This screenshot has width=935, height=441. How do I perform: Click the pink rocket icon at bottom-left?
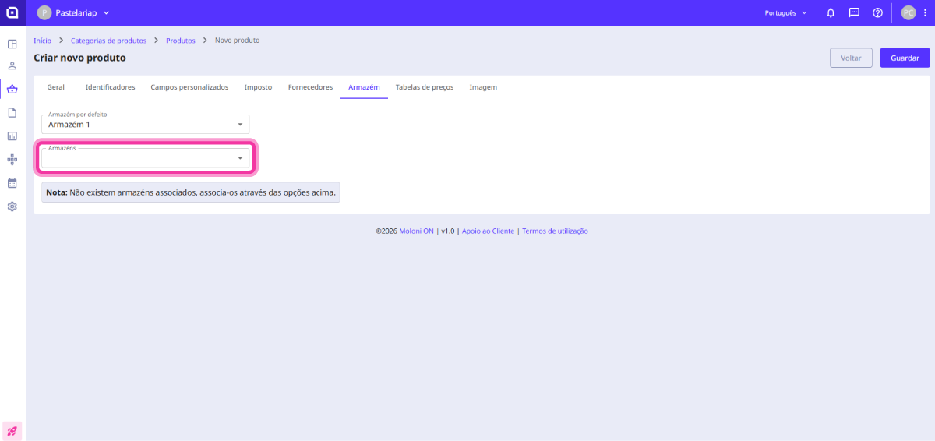pyautogui.click(x=12, y=430)
